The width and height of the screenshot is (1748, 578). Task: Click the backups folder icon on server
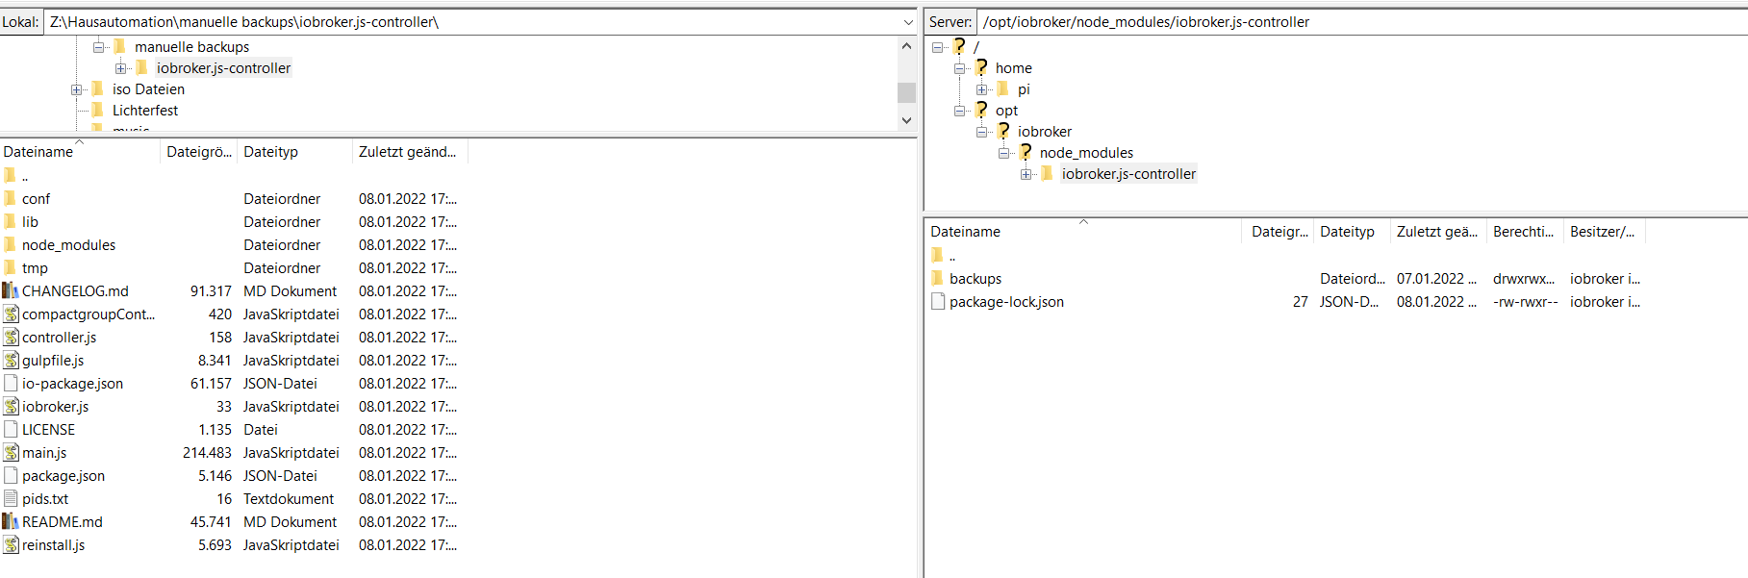pos(937,278)
